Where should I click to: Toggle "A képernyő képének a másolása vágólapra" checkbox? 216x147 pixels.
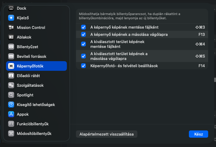[83, 34]
